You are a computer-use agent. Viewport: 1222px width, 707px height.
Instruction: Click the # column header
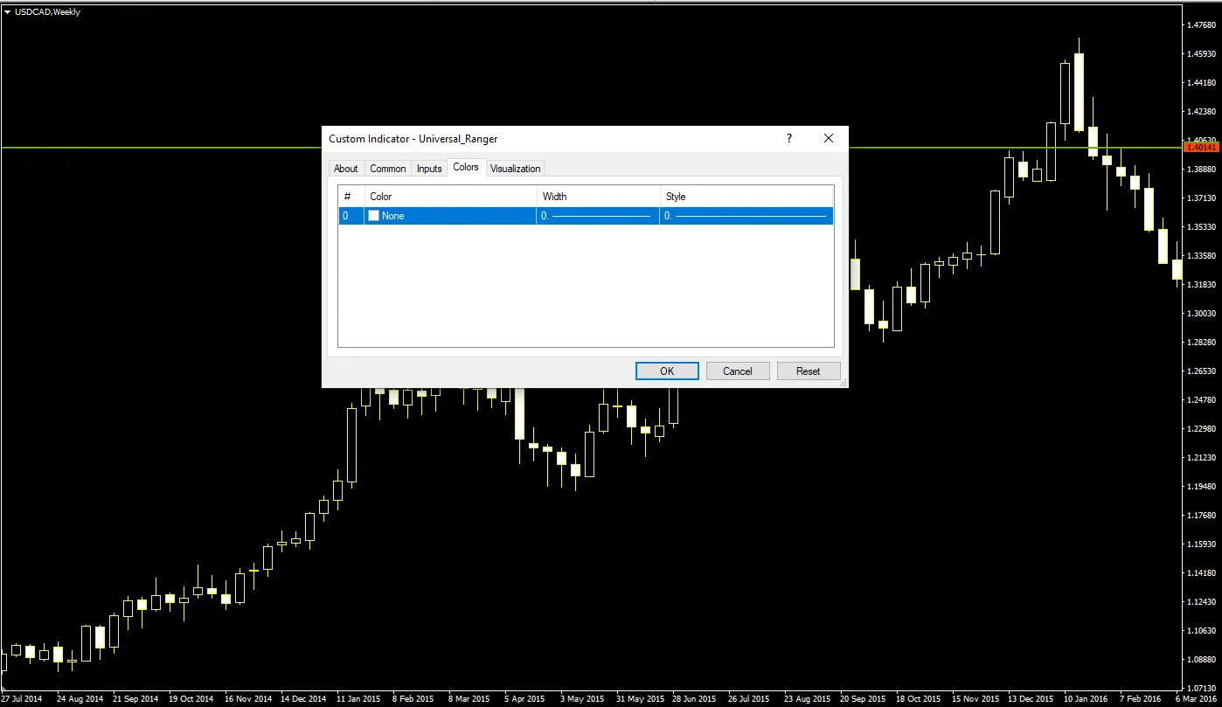tap(348, 197)
